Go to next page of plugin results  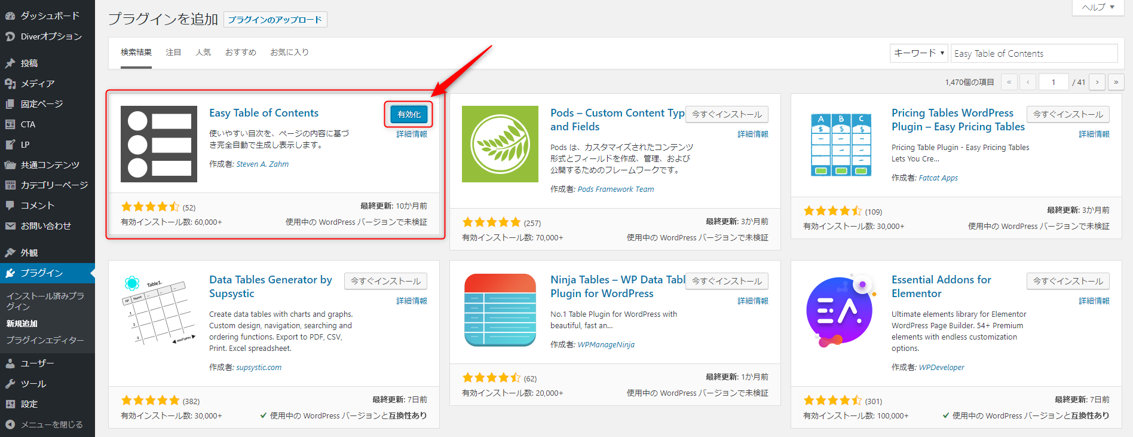(x=1097, y=82)
